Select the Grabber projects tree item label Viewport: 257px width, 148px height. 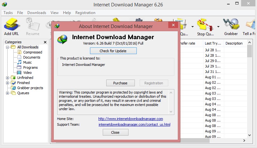click(x=30, y=88)
